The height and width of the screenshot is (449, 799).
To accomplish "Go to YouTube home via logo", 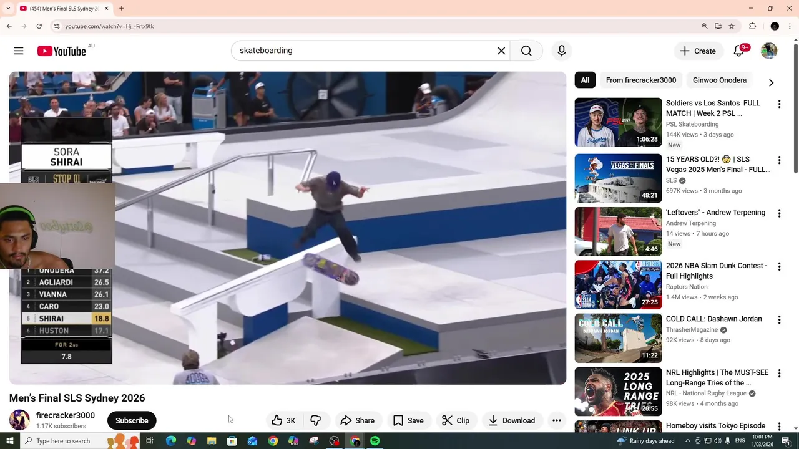I will click(x=61, y=51).
